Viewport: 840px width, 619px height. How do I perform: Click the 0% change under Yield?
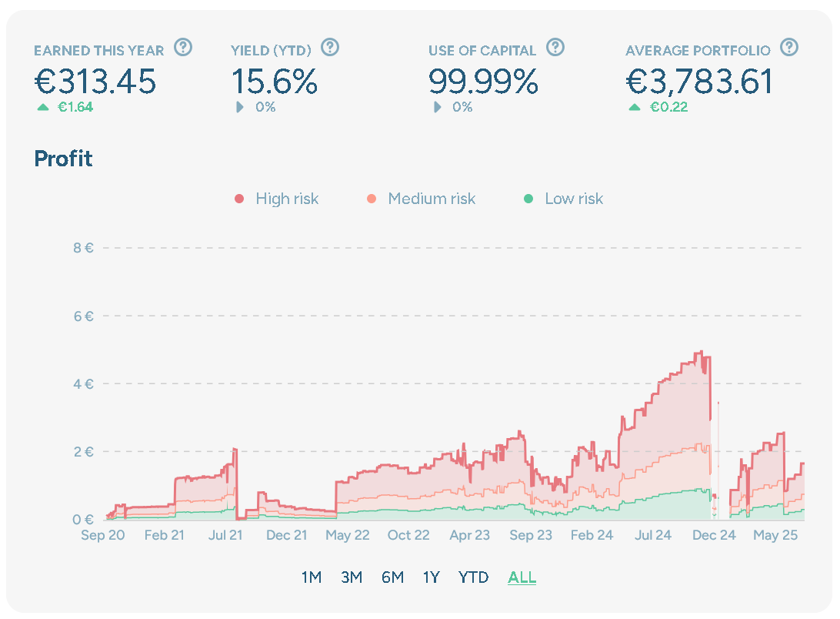click(x=265, y=107)
